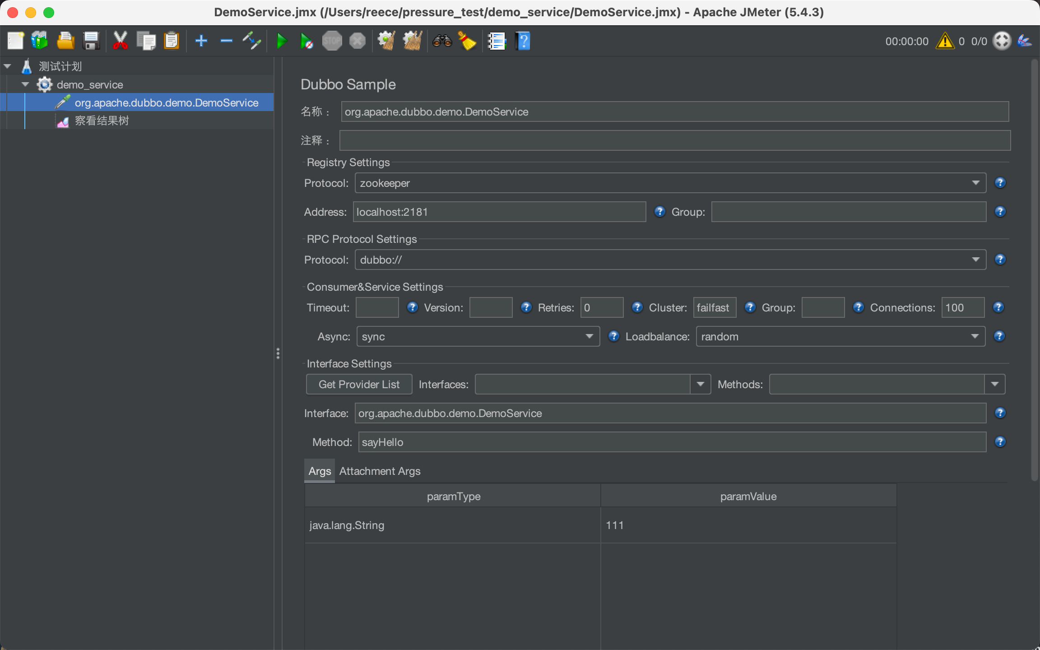Click the binoculars Search icon
This screenshot has height=650, width=1040.
coord(442,41)
